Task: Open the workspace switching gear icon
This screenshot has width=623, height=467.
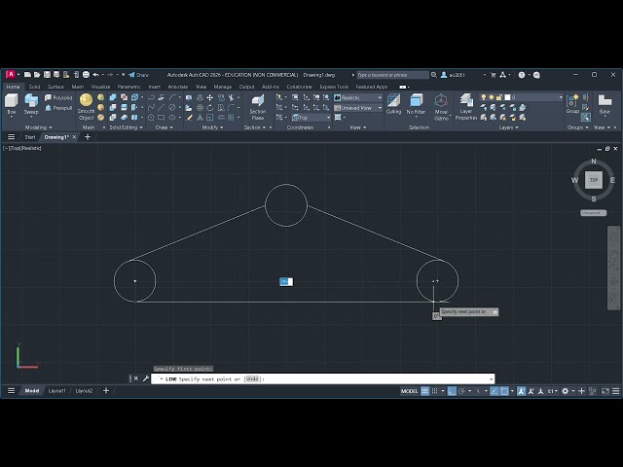Action: coord(565,391)
